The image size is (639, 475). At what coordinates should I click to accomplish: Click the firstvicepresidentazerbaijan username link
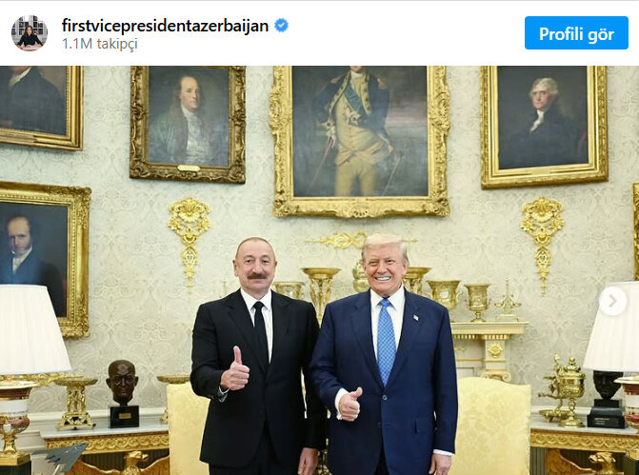165,26
